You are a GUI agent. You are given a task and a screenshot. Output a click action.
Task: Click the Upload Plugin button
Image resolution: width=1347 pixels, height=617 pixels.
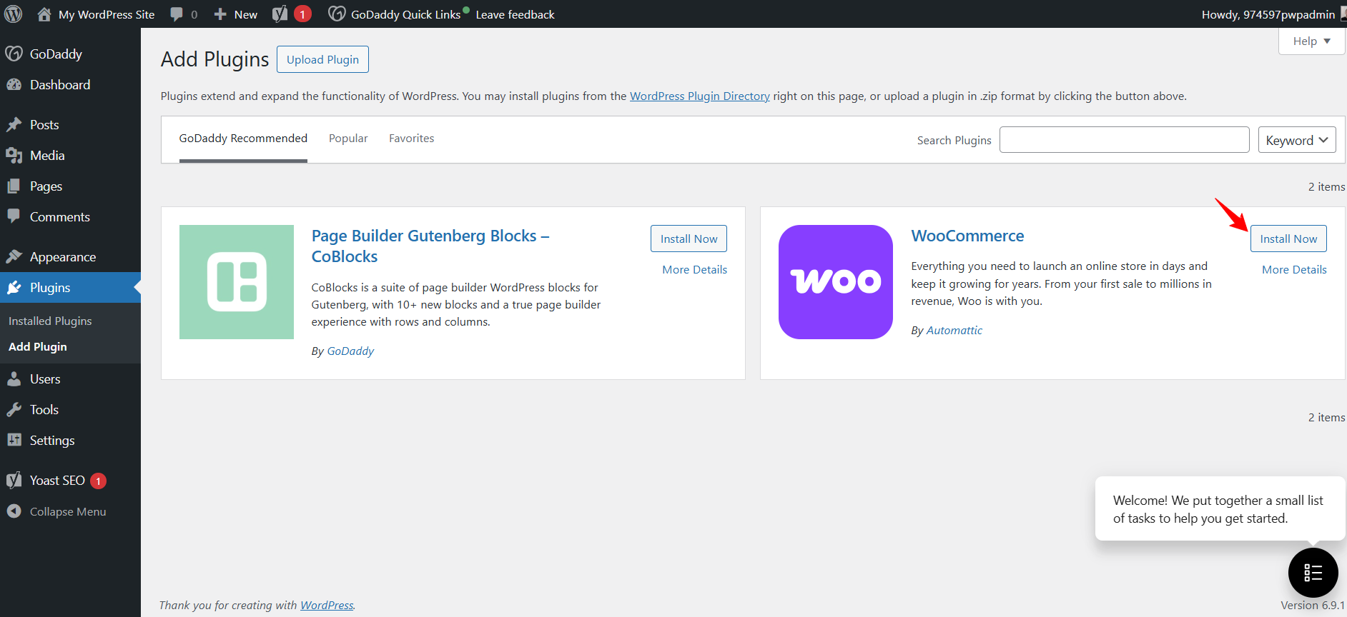coord(322,59)
